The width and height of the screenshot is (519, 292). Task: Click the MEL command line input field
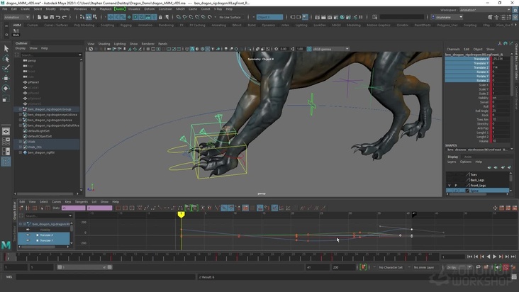[x=106, y=277]
